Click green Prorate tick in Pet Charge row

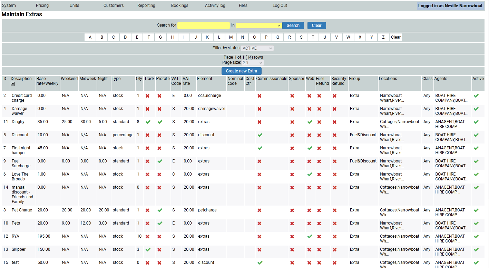coord(159,210)
